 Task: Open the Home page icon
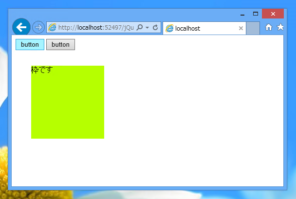click(269, 27)
